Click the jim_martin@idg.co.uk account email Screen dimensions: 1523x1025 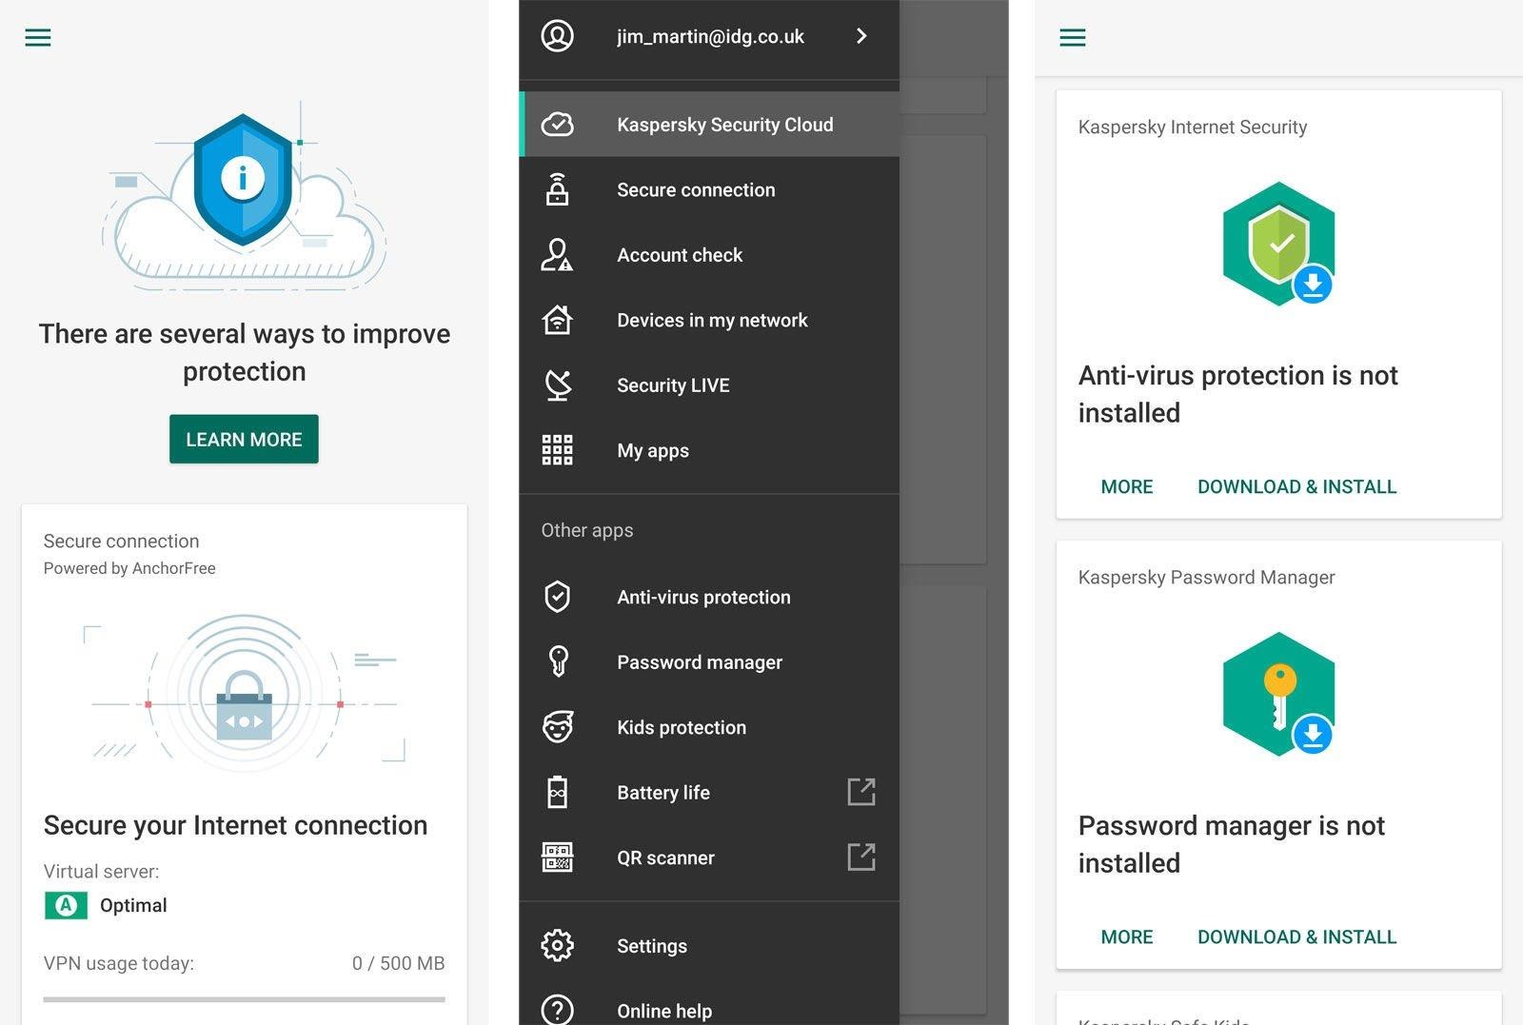710,36
